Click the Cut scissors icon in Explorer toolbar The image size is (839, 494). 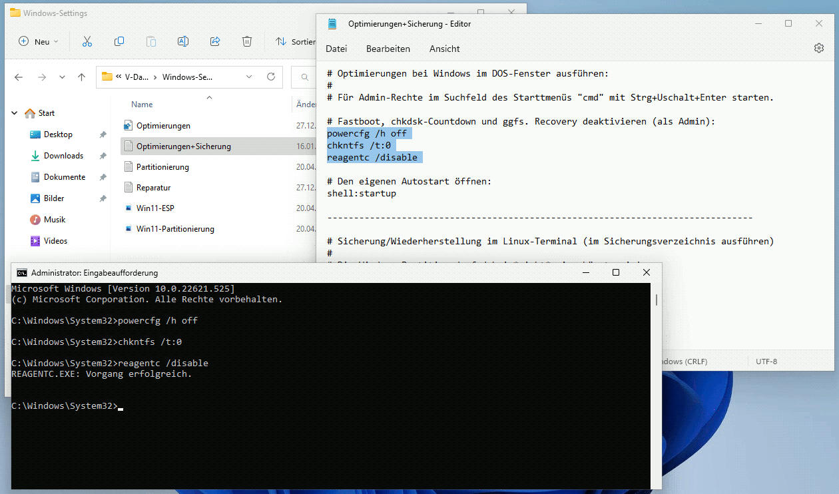click(x=87, y=41)
